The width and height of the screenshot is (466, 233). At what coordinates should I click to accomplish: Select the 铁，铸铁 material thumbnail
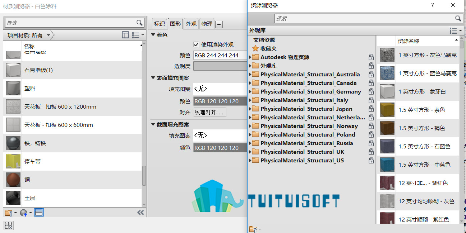click(x=13, y=143)
